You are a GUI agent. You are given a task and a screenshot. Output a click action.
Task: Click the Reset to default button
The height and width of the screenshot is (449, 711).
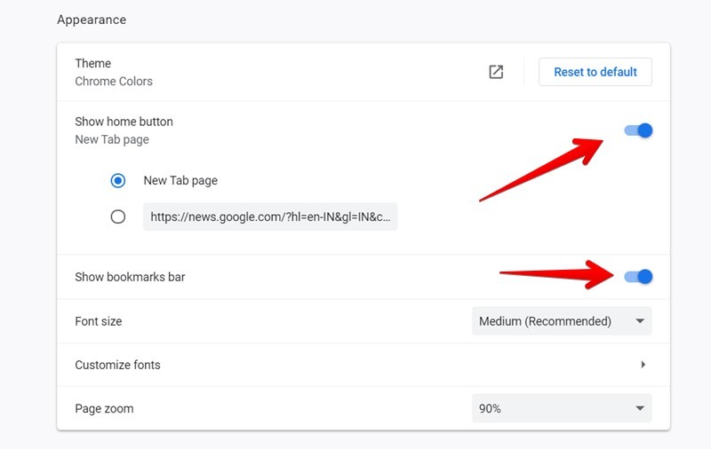[x=595, y=72]
